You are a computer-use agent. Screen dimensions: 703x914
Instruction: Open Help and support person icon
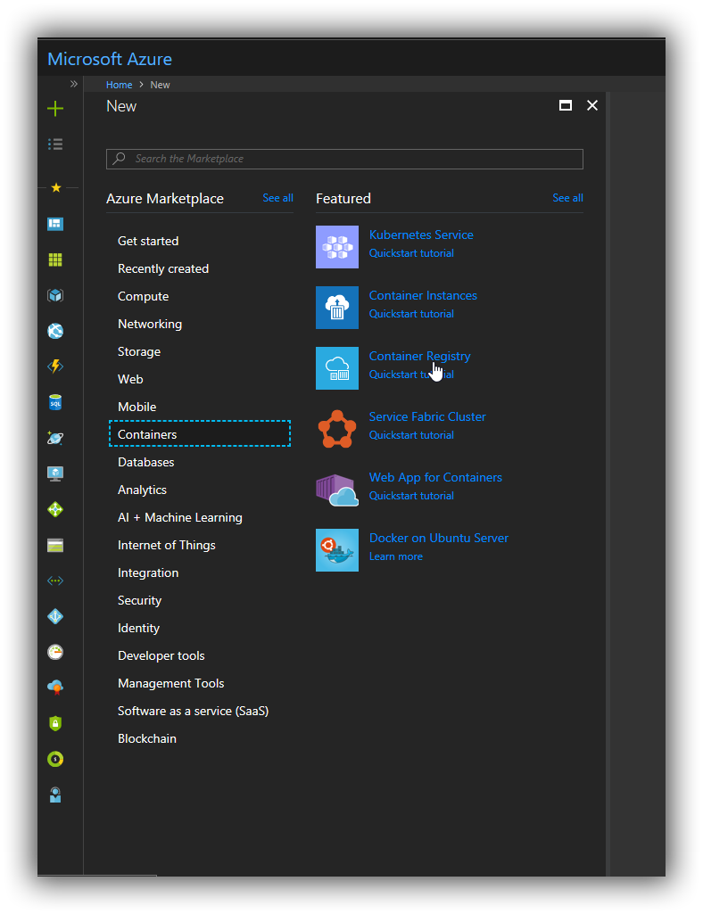coord(55,795)
